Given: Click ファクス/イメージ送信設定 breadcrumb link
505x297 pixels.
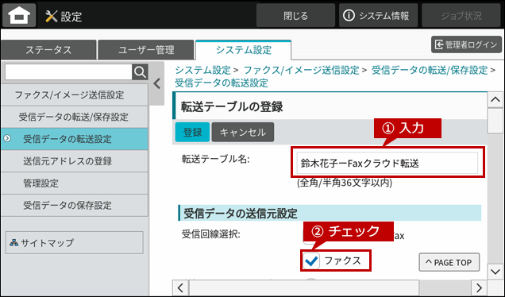Looking at the screenshot, I should [302, 70].
